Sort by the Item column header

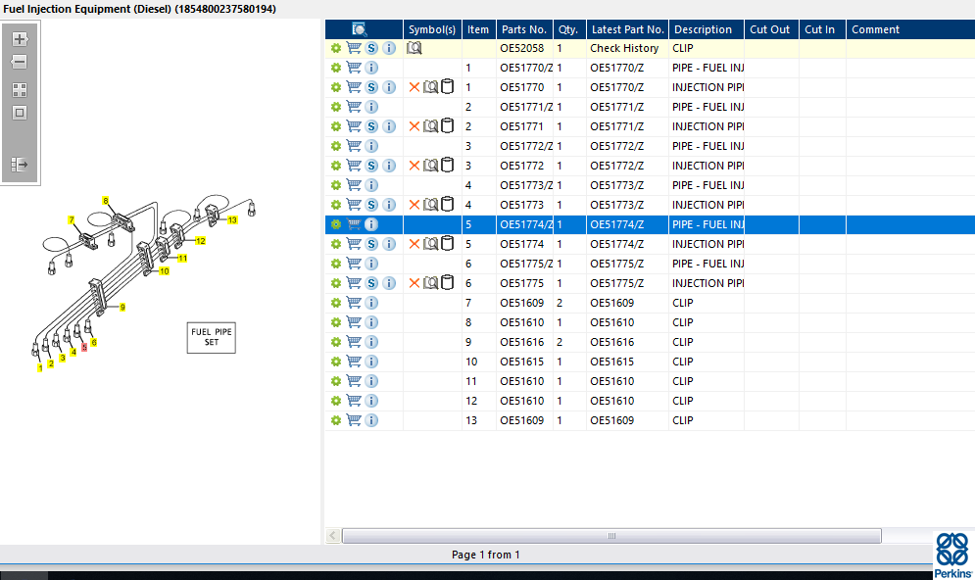[478, 29]
